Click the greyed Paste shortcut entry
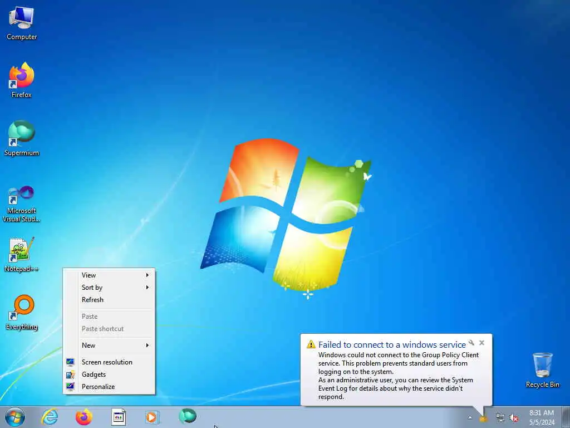This screenshot has width=570, height=428. click(109, 329)
